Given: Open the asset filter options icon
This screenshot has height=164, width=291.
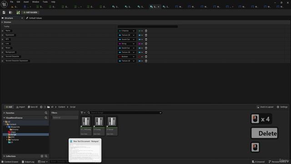Looking at the screenshot, I should (83, 113).
